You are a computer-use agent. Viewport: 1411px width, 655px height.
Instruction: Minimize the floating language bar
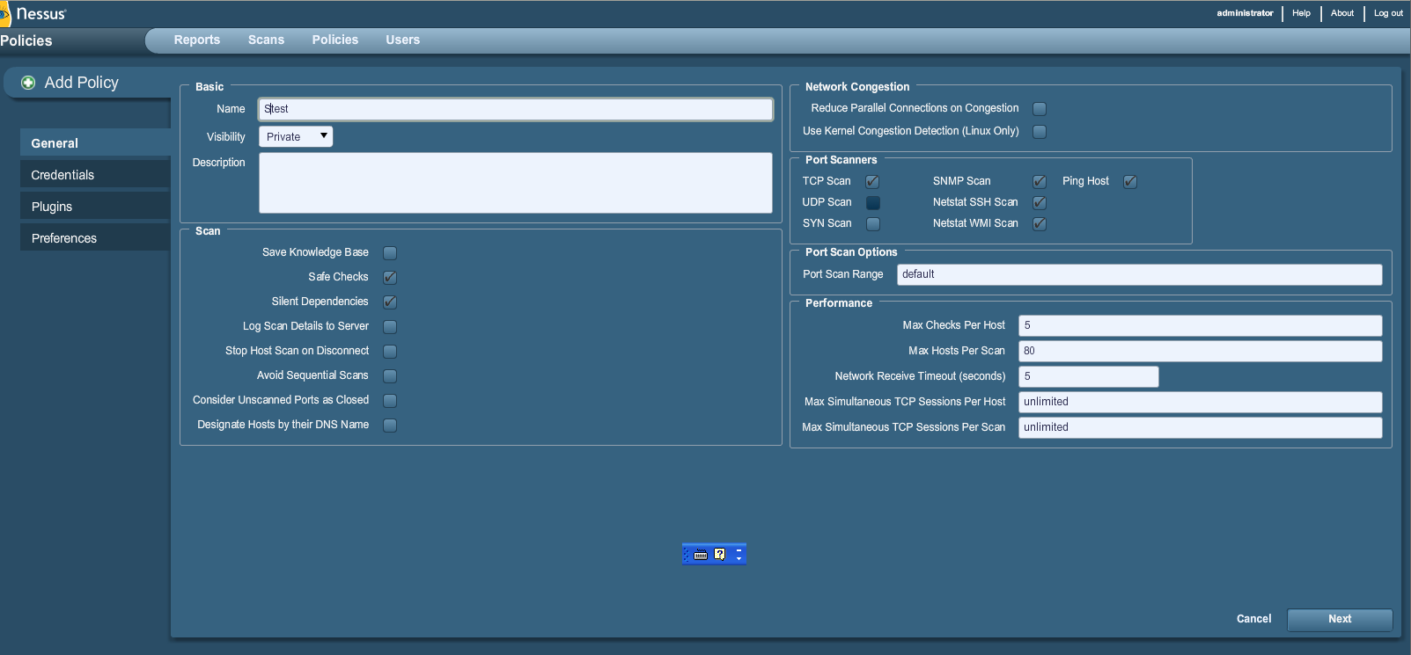coord(739,550)
